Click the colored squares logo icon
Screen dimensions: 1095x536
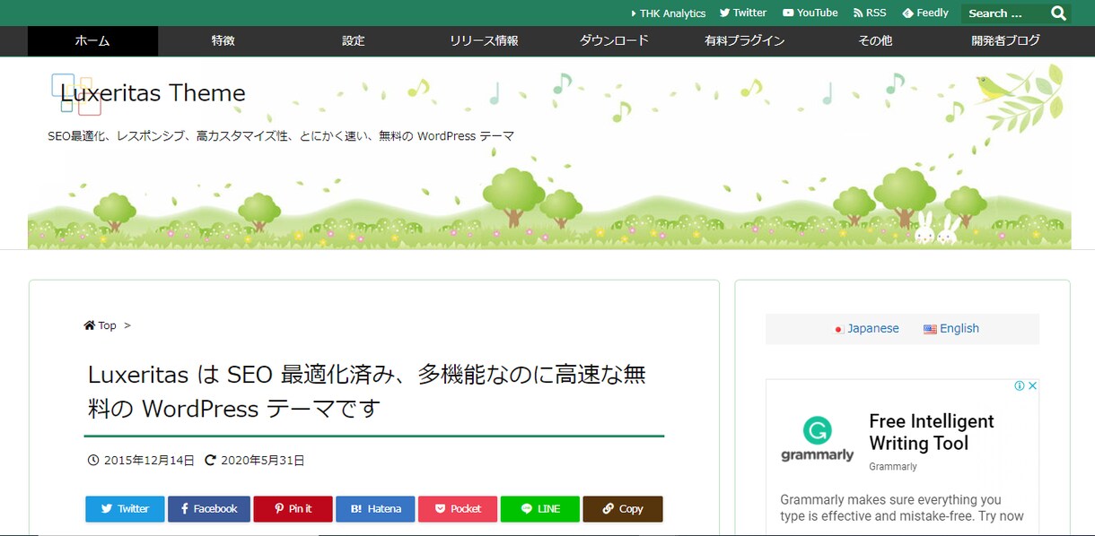[x=76, y=94]
